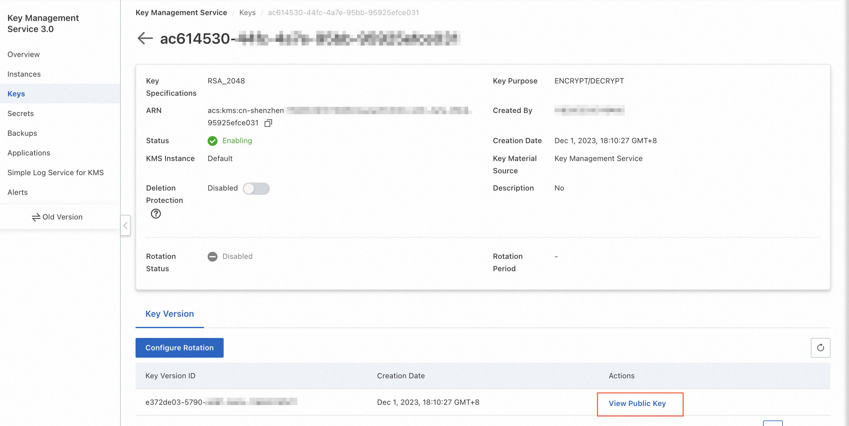Select the Alerts sidebar item
This screenshot has height=426, width=849.
18,192
